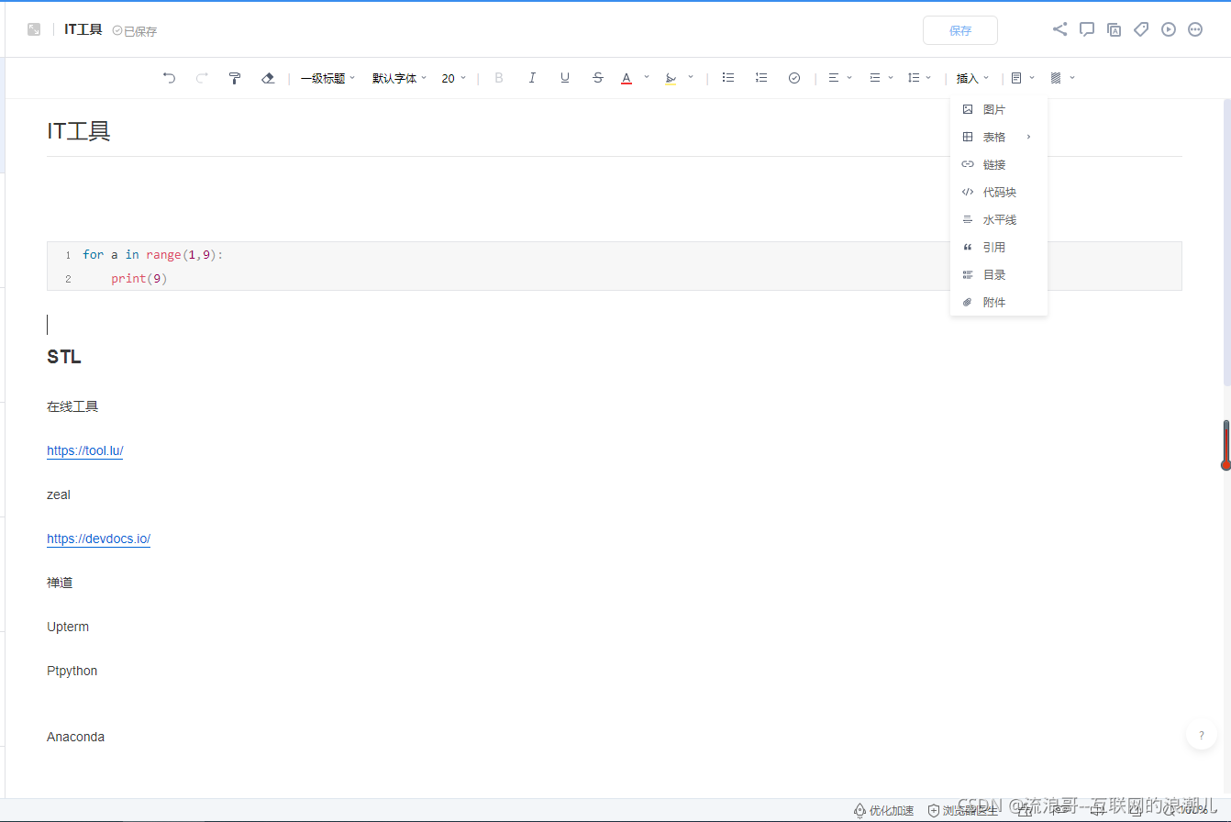This screenshot has width=1231, height=822.
Task: Open the font color dropdown arrow
Action: [647, 77]
